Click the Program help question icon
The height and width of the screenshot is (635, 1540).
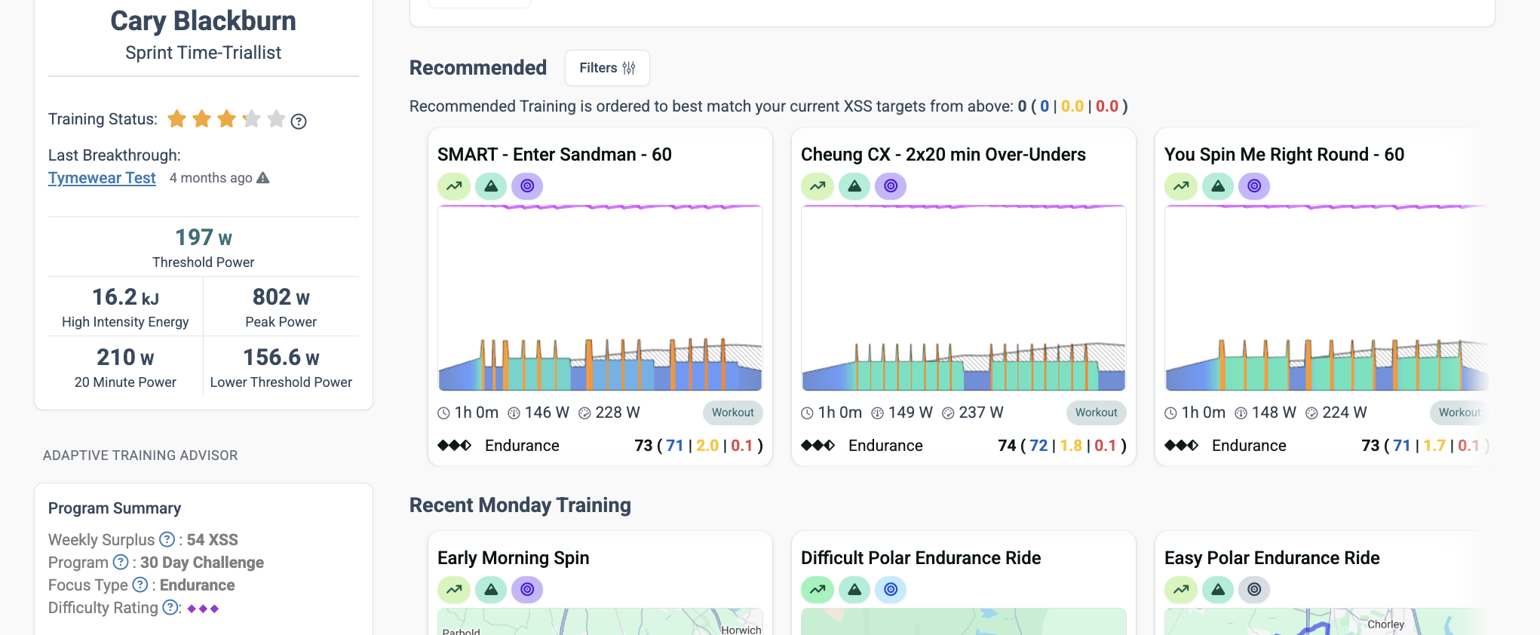121,562
